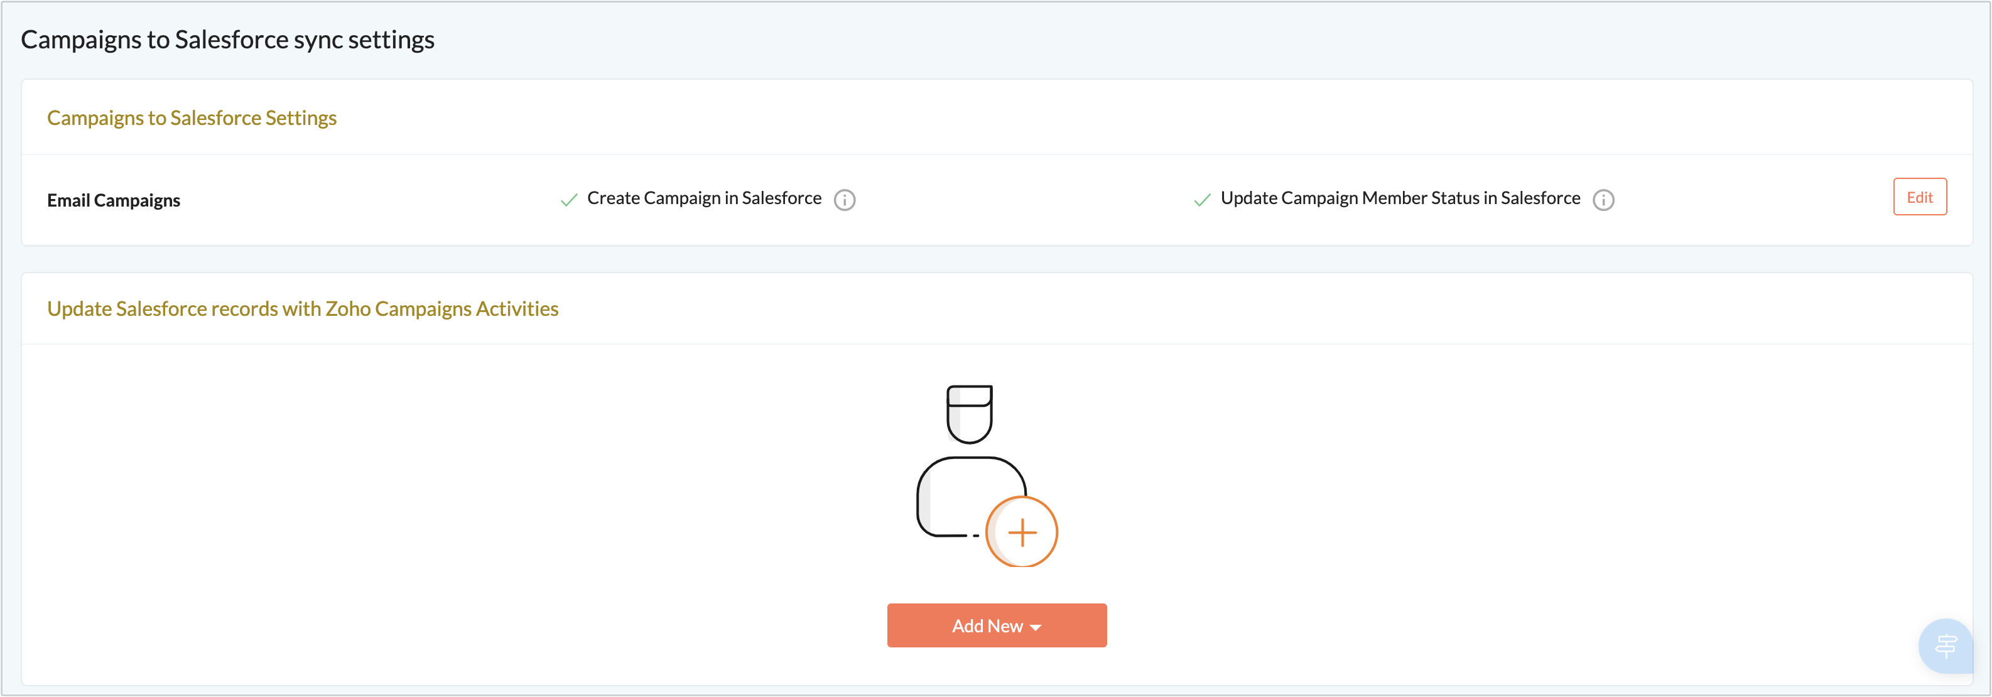This screenshot has width=1992, height=697.
Task: Click the head of the user illustration
Action: [x=969, y=414]
